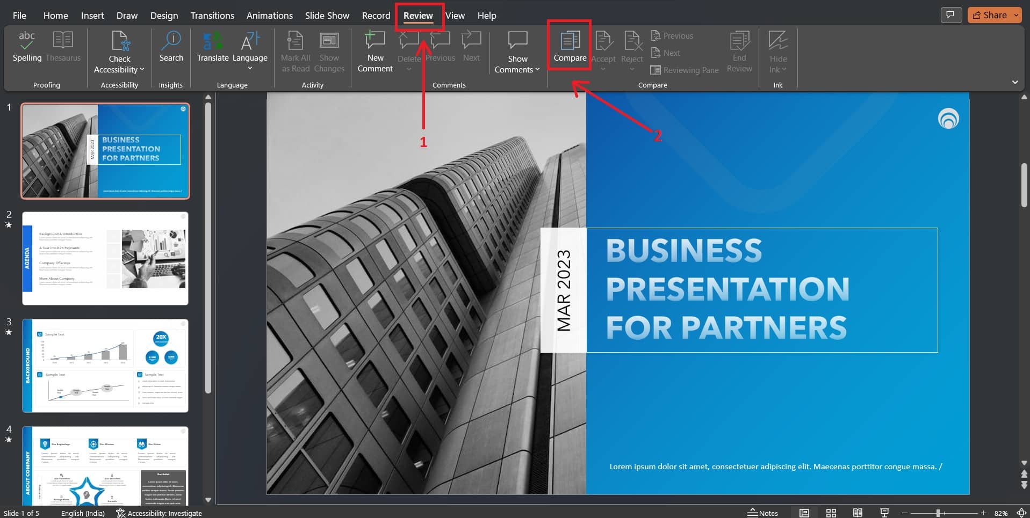Open the Reviewing Pane
The width and height of the screenshot is (1030, 518).
click(x=685, y=70)
